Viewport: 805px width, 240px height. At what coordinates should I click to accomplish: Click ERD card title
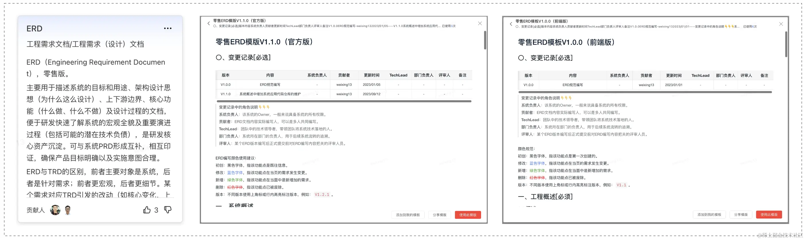(x=34, y=29)
